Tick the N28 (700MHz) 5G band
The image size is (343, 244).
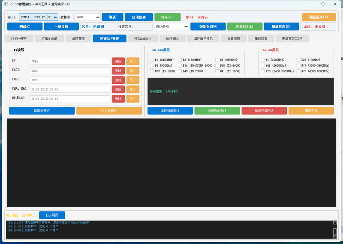(x=298, y=60)
